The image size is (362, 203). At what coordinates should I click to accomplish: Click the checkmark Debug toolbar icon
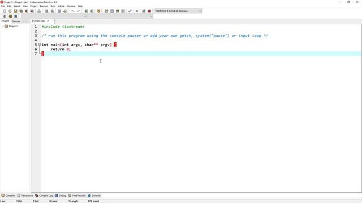click(x=130, y=11)
